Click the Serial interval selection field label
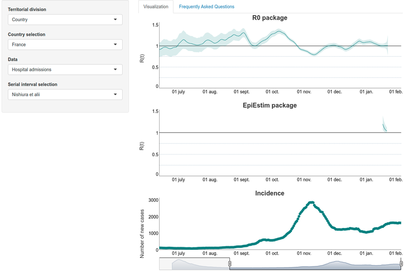The width and height of the screenshot is (404, 271). (32, 84)
